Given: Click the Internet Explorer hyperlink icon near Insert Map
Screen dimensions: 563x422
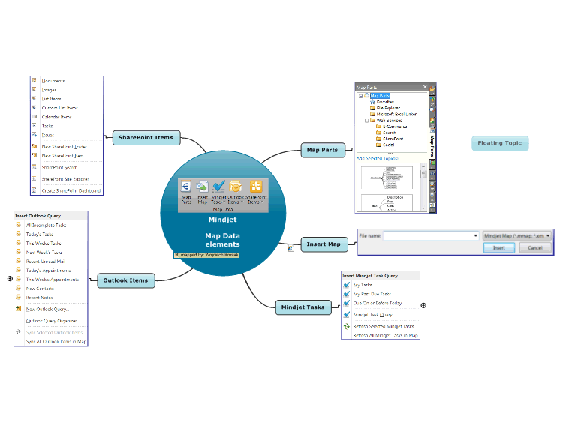Looking at the screenshot, I should tap(291, 248).
